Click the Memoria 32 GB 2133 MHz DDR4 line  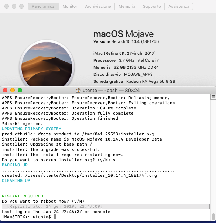(126, 67)
